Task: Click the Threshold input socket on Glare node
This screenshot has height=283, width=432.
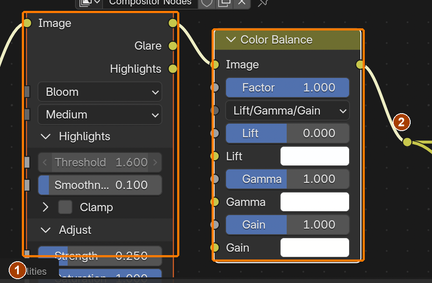Action: (x=27, y=162)
